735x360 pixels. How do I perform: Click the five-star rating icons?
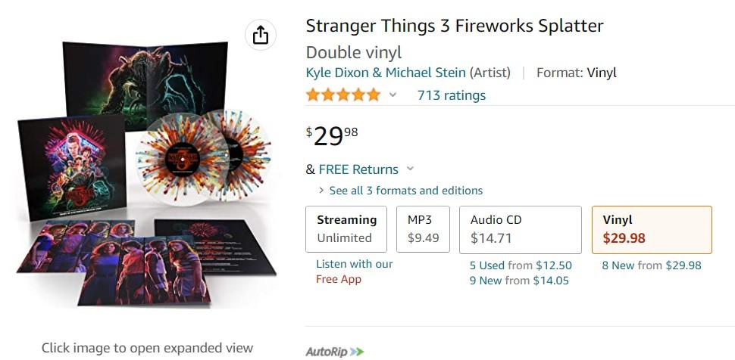(343, 95)
